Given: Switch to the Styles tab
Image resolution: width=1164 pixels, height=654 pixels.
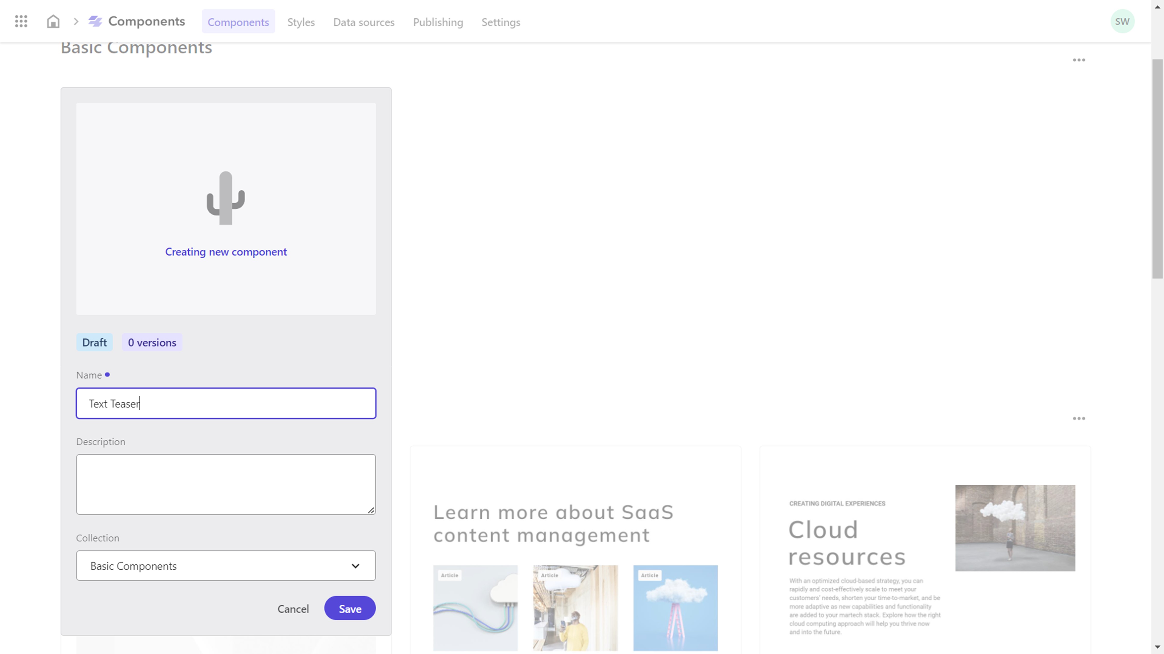Looking at the screenshot, I should (301, 22).
